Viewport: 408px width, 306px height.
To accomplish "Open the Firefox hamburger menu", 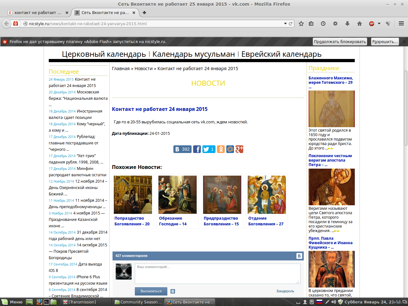I will tap(401, 24).
